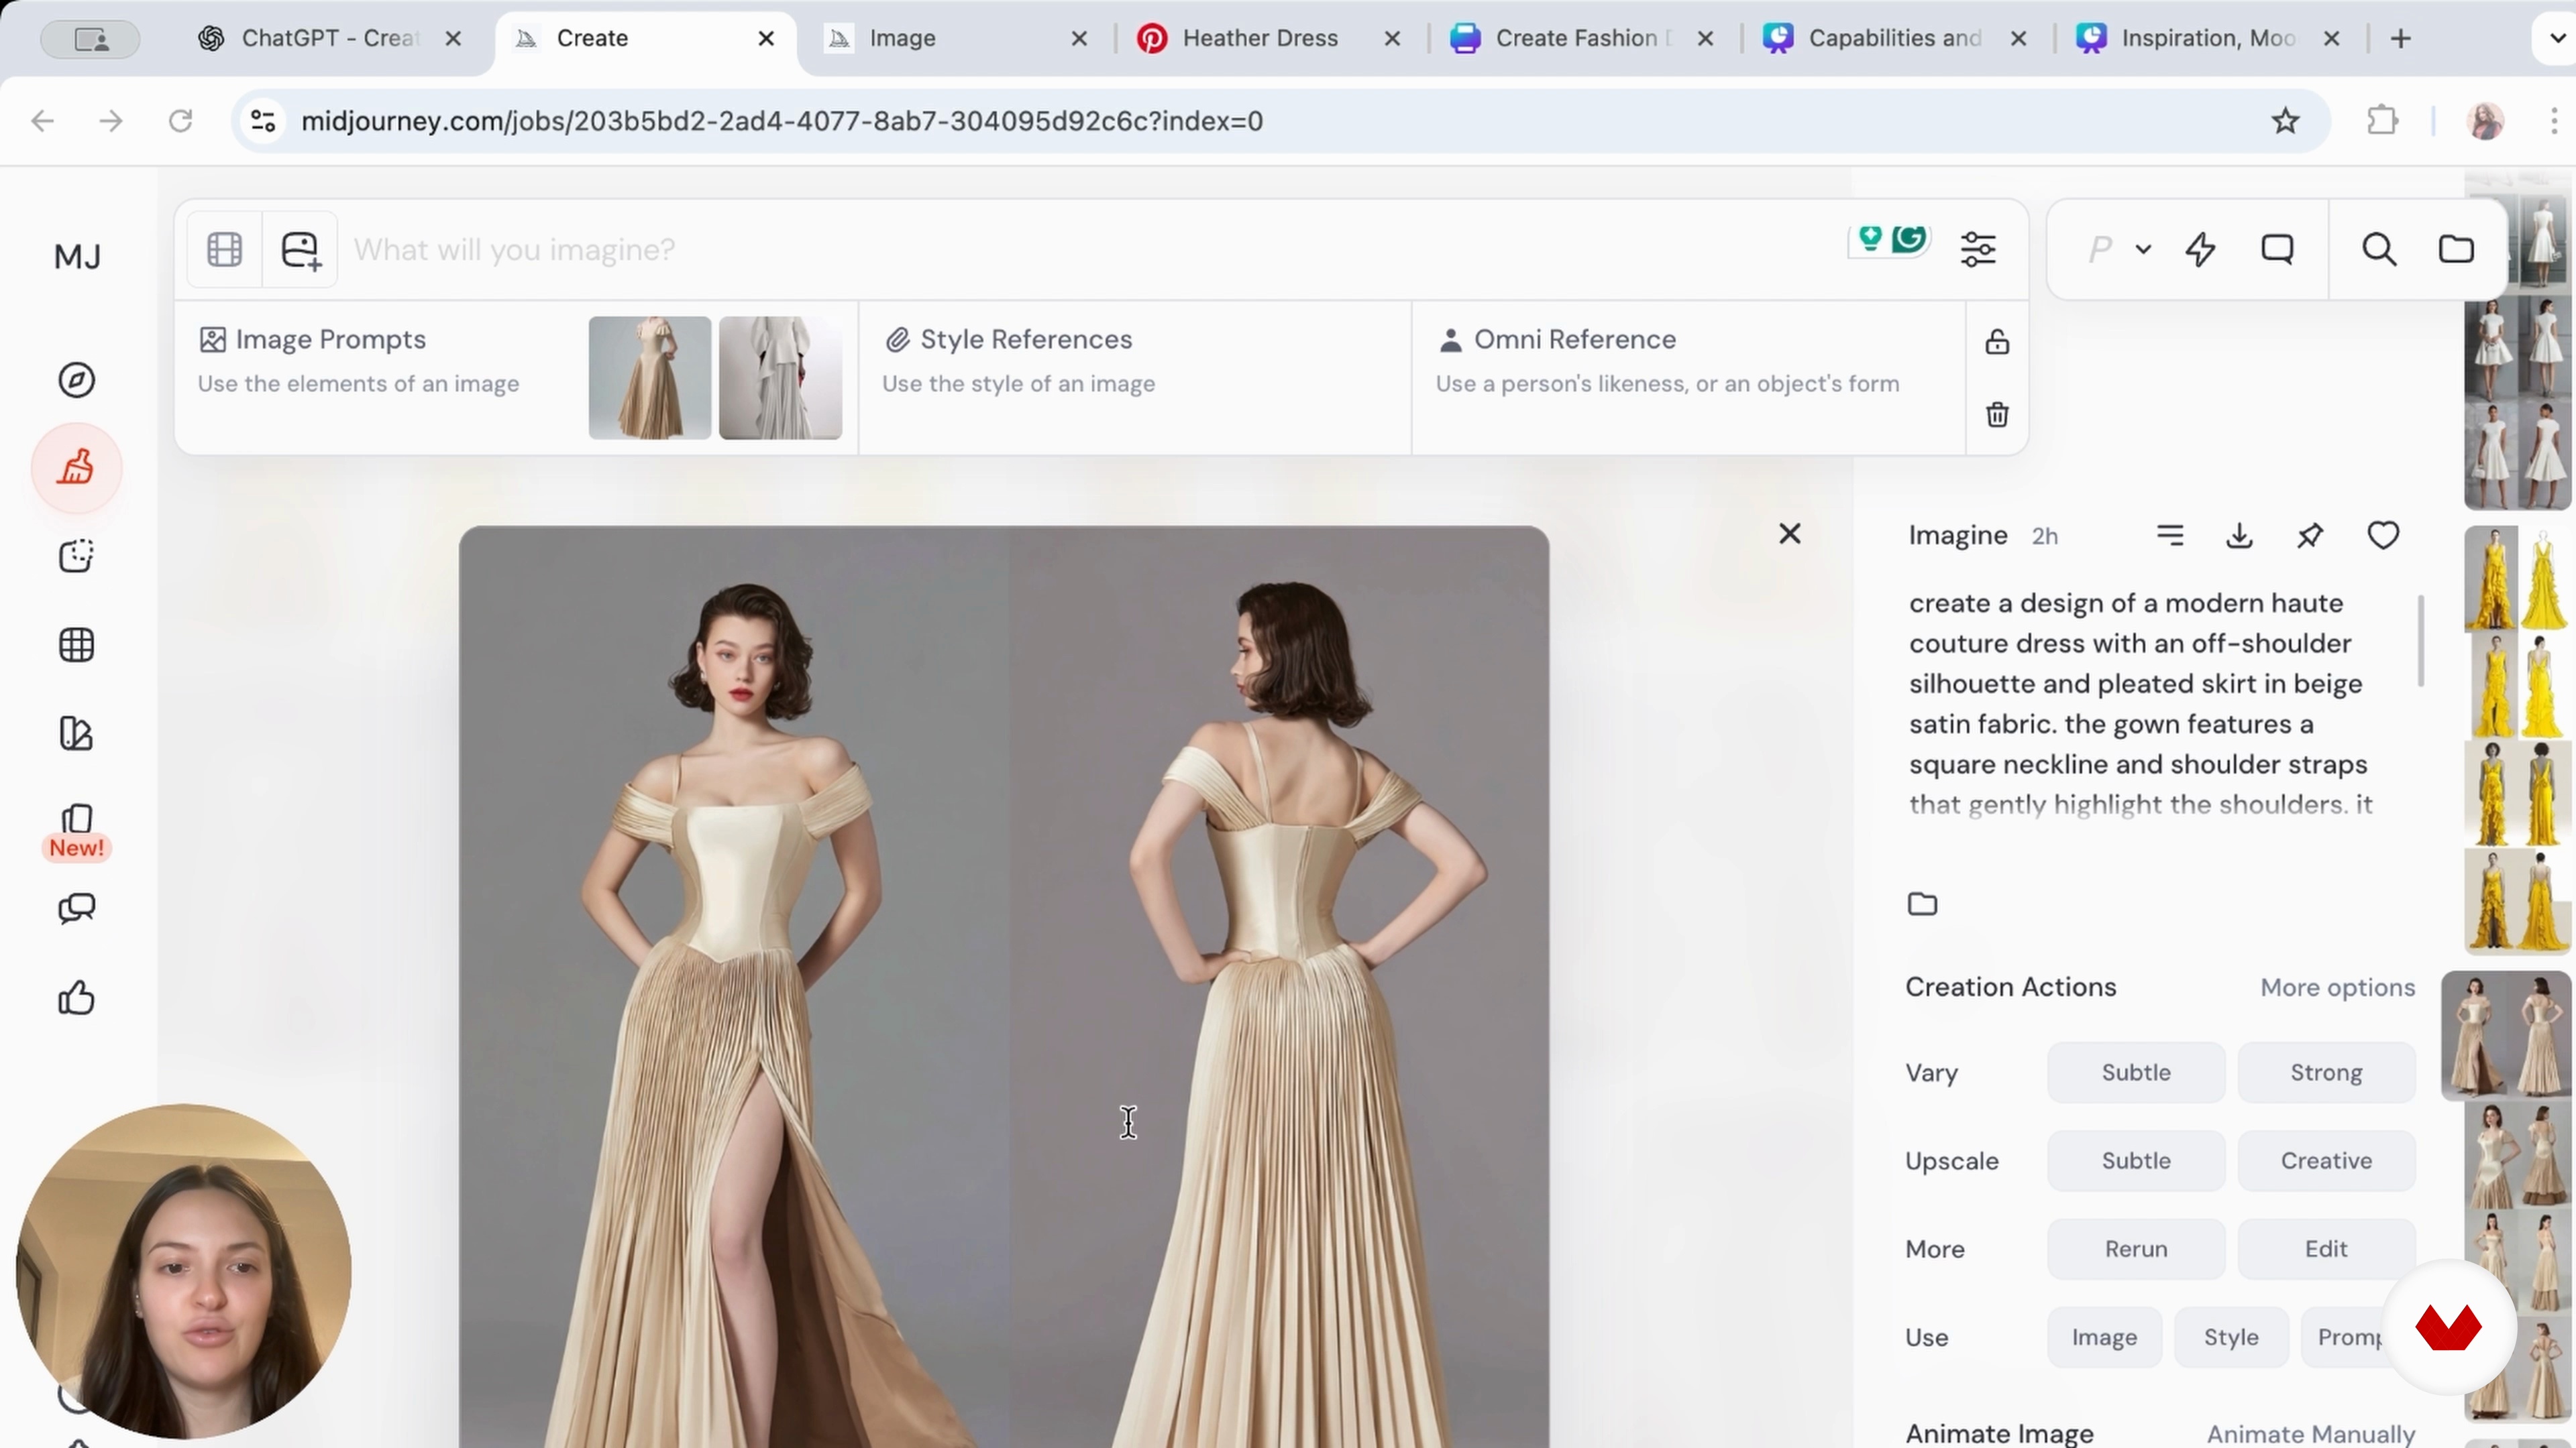
Task: Toggle the lock on image references
Action: pos(1997,342)
